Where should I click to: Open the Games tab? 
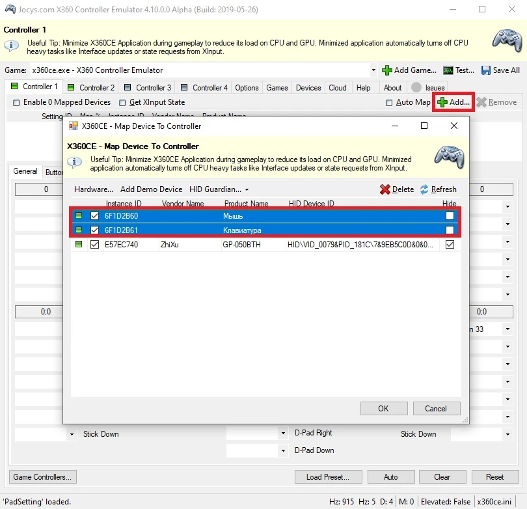pos(277,88)
